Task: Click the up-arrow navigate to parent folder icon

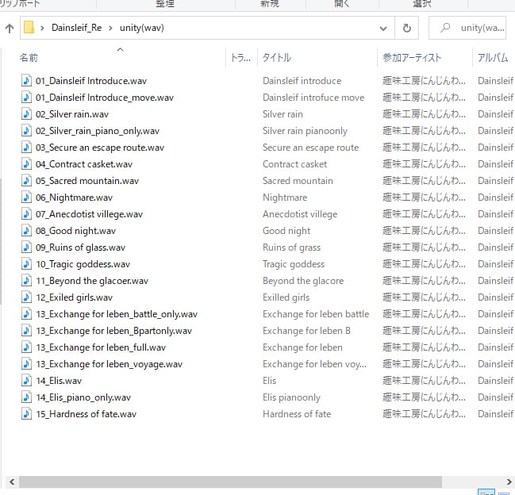Action: (10, 29)
